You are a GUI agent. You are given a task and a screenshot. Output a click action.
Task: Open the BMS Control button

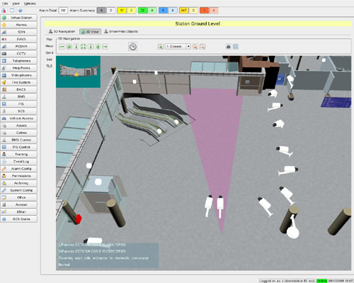coord(19,140)
